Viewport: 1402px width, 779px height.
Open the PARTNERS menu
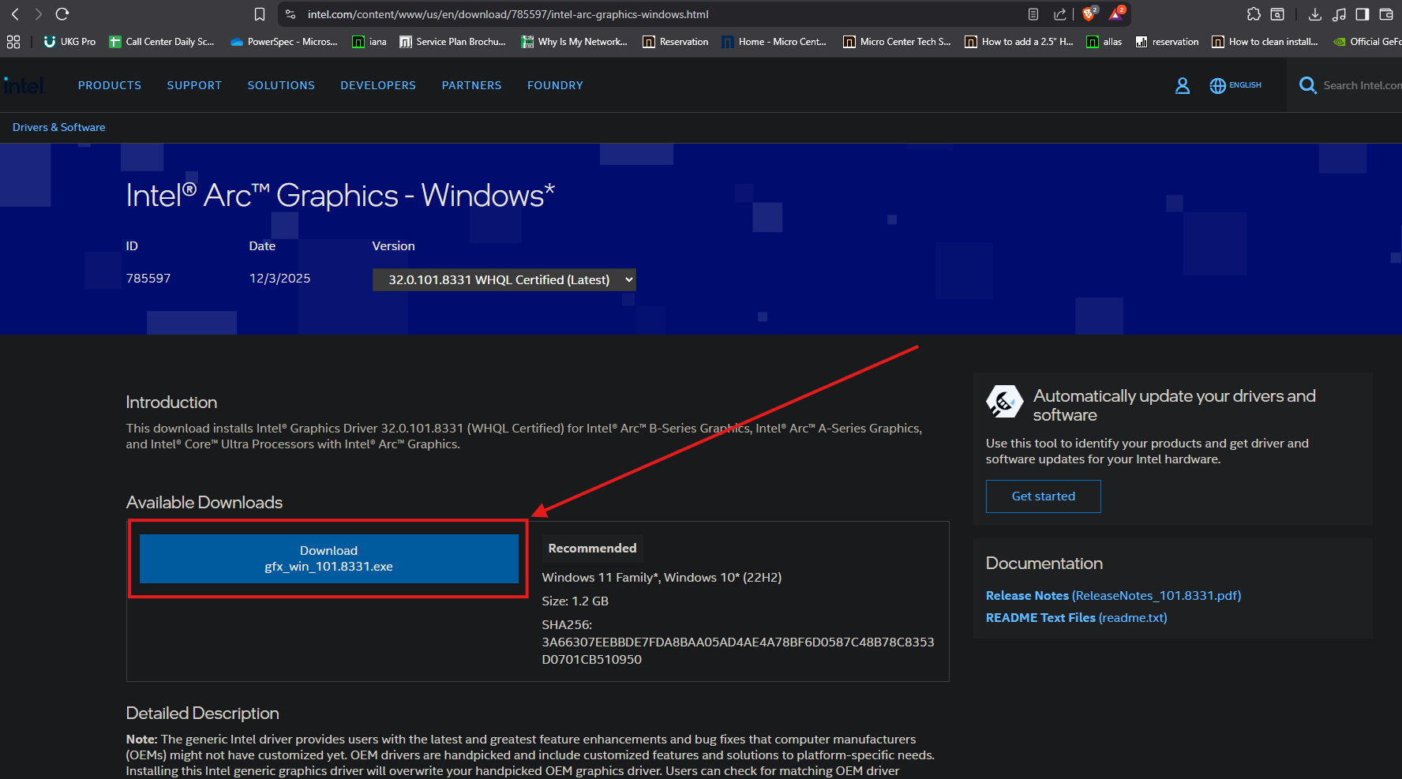(471, 85)
